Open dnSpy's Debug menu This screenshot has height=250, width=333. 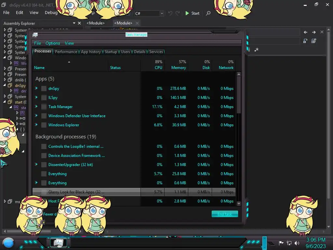pos(51,13)
